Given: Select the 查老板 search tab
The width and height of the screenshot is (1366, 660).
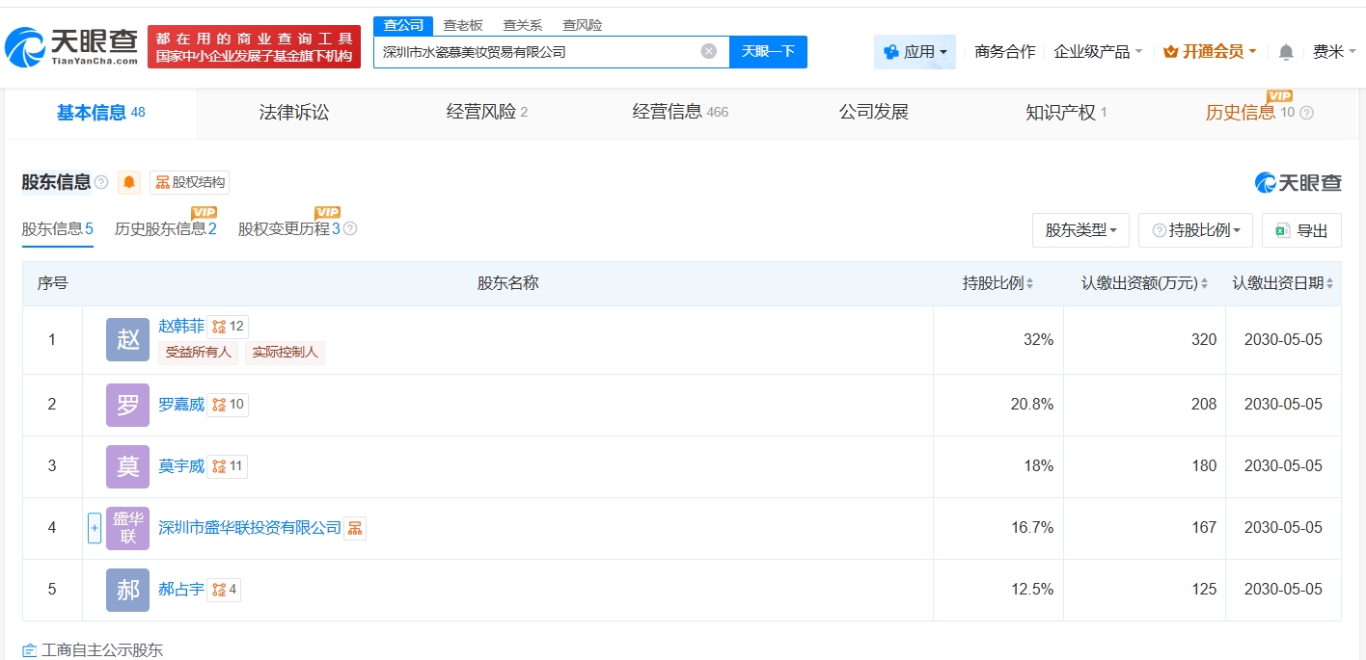Looking at the screenshot, I should [463, 26].
